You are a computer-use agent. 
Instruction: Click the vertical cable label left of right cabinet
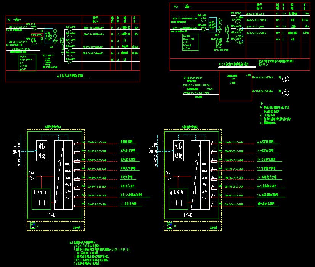[x=153, y=155]
